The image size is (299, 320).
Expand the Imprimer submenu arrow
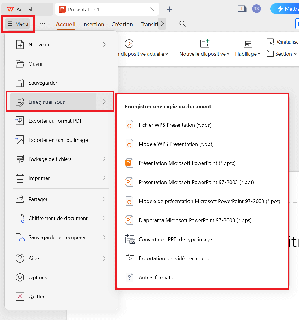104,178
